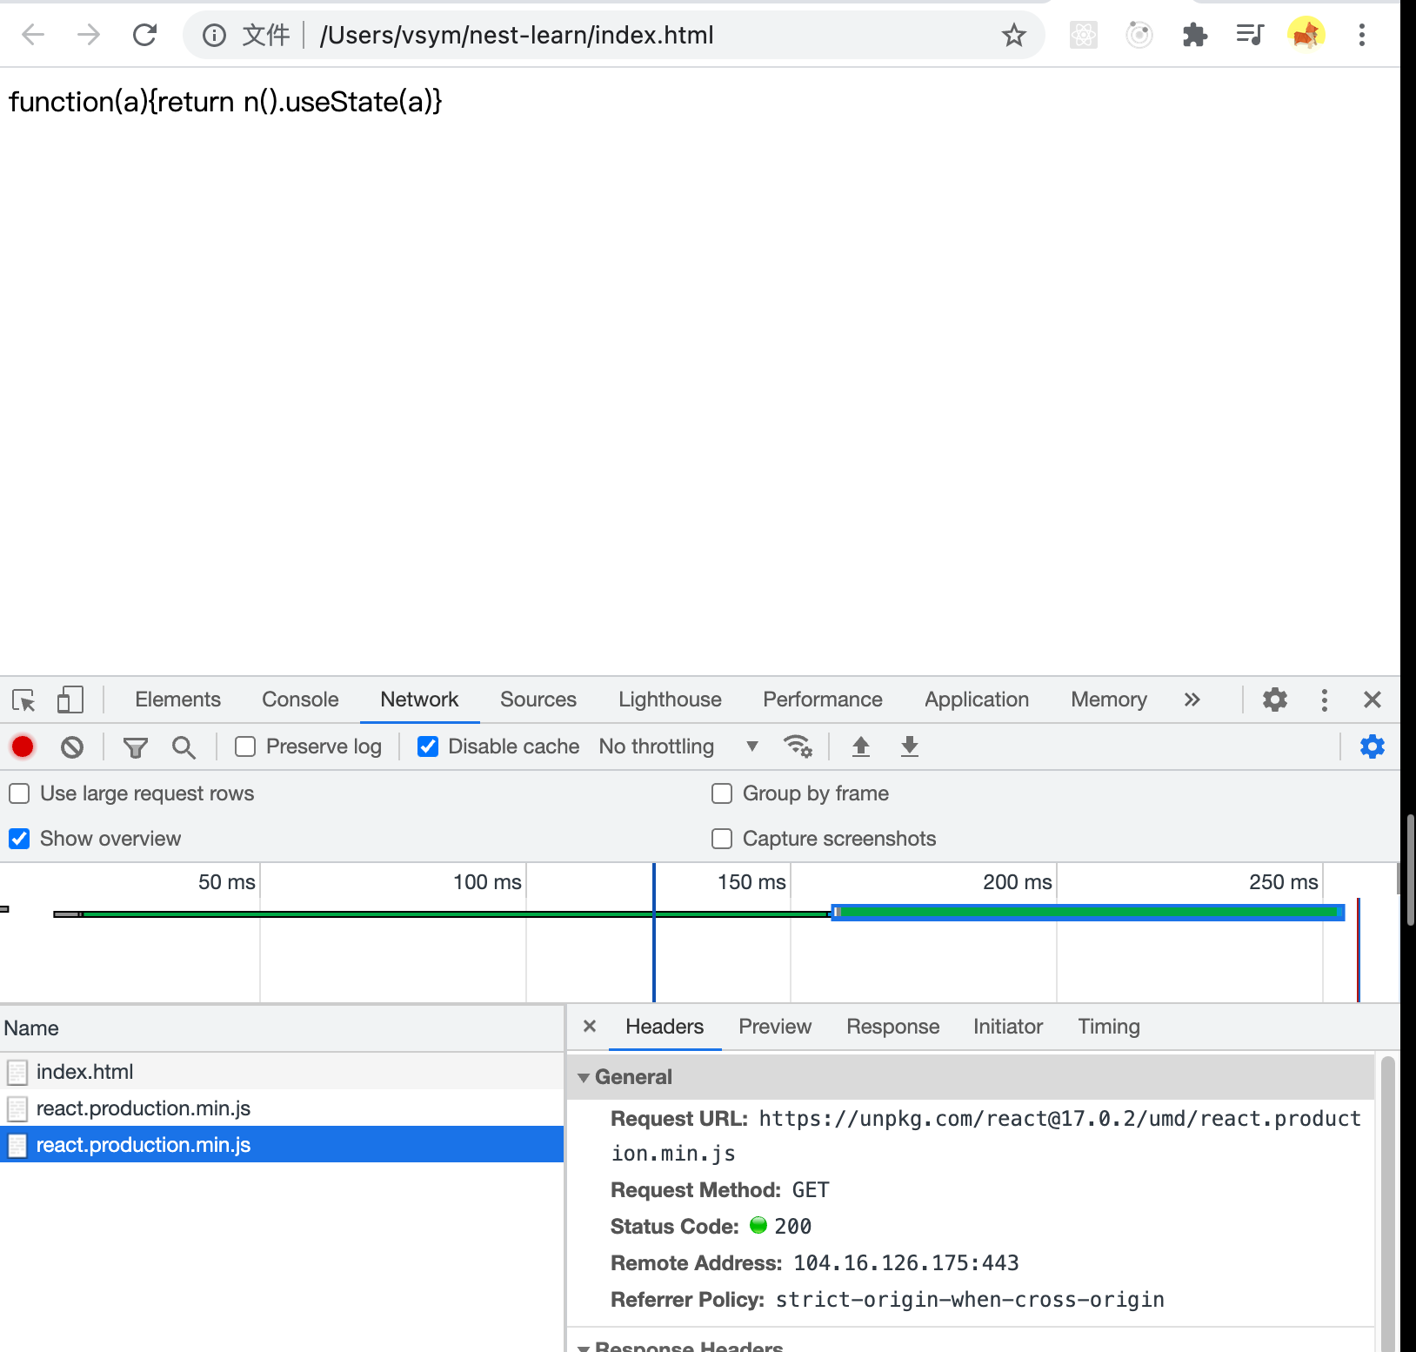Enable the Capture screenshots checkbox
Viewport: 1416px width, 1352px height.
pos(722,839)
